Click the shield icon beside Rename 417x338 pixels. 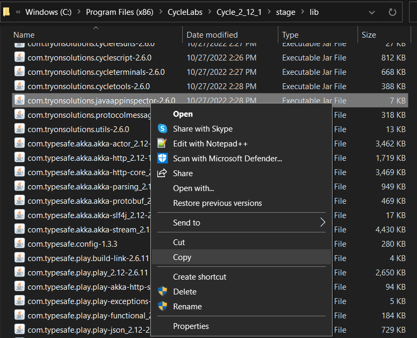[162, 306]
